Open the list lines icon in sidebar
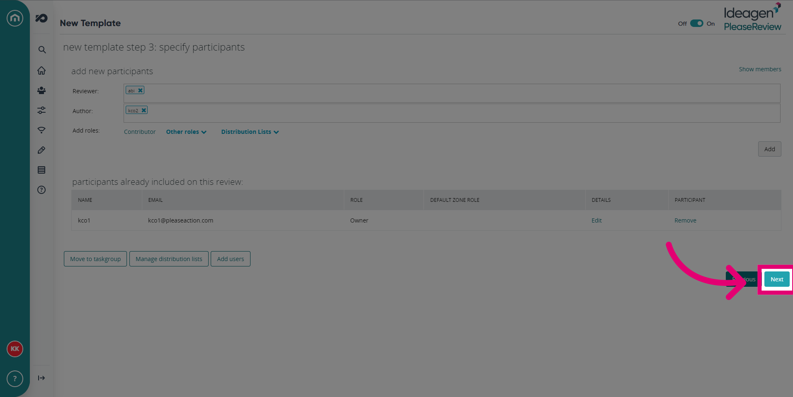Image resolution: width=793 pixels, height=397 pixels. pos(41,170)
